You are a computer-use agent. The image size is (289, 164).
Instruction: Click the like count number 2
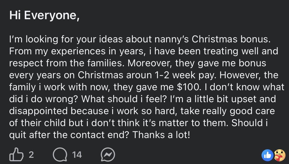(x=31, y=155)
